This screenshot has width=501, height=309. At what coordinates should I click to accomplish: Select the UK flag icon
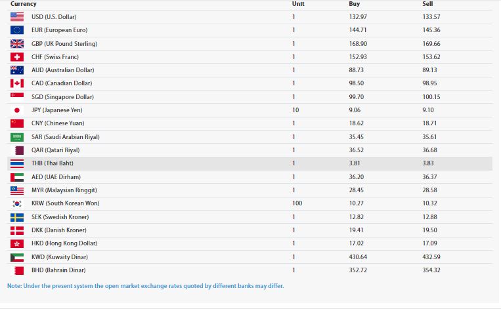[x=17, y=44]
